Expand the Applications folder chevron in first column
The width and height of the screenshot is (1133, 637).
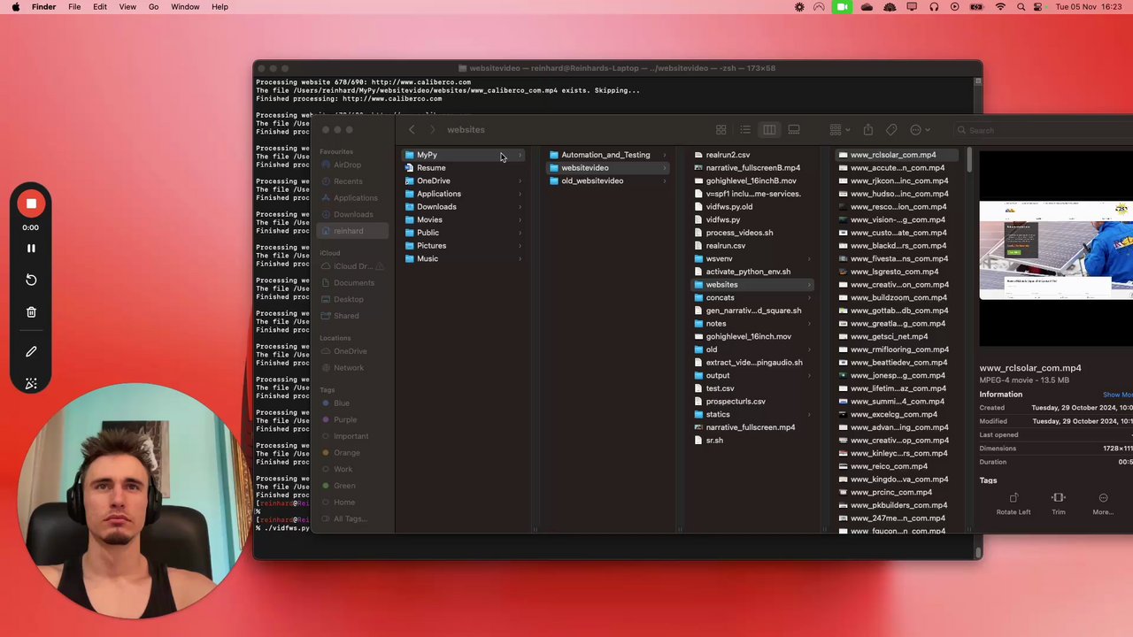pyautogui.click(x=520, y=194)
